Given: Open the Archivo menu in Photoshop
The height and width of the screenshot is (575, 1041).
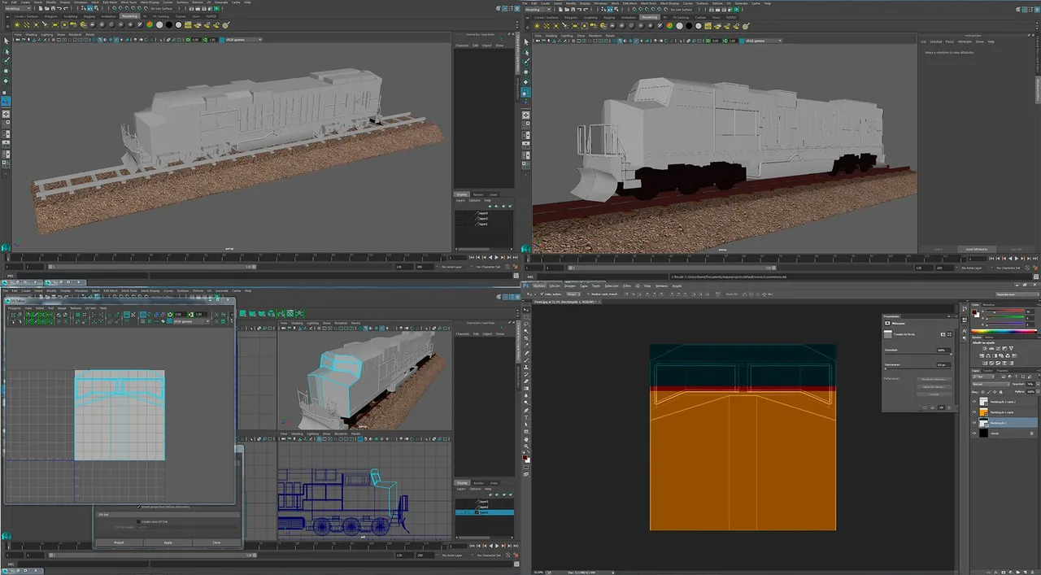Looking at the screenshot, I should [x=539, y=286].
